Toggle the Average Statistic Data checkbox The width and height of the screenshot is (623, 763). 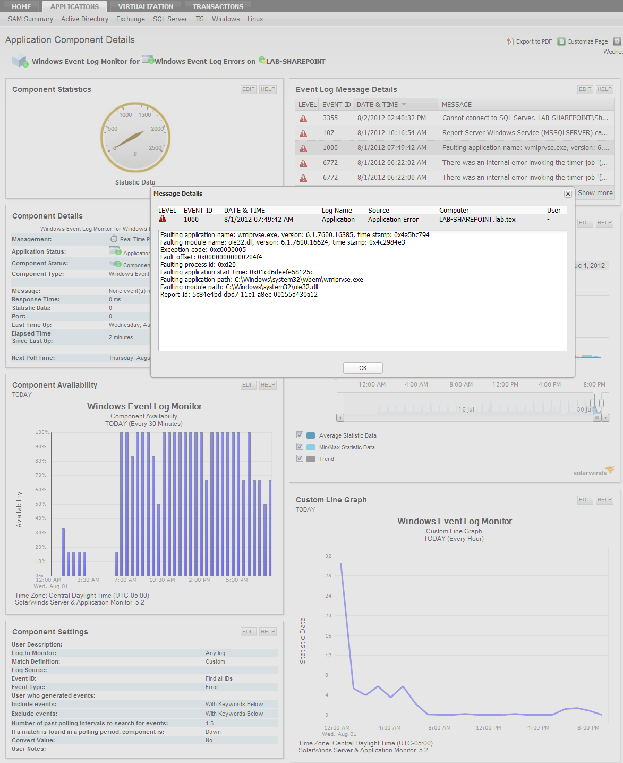point(300,434)
